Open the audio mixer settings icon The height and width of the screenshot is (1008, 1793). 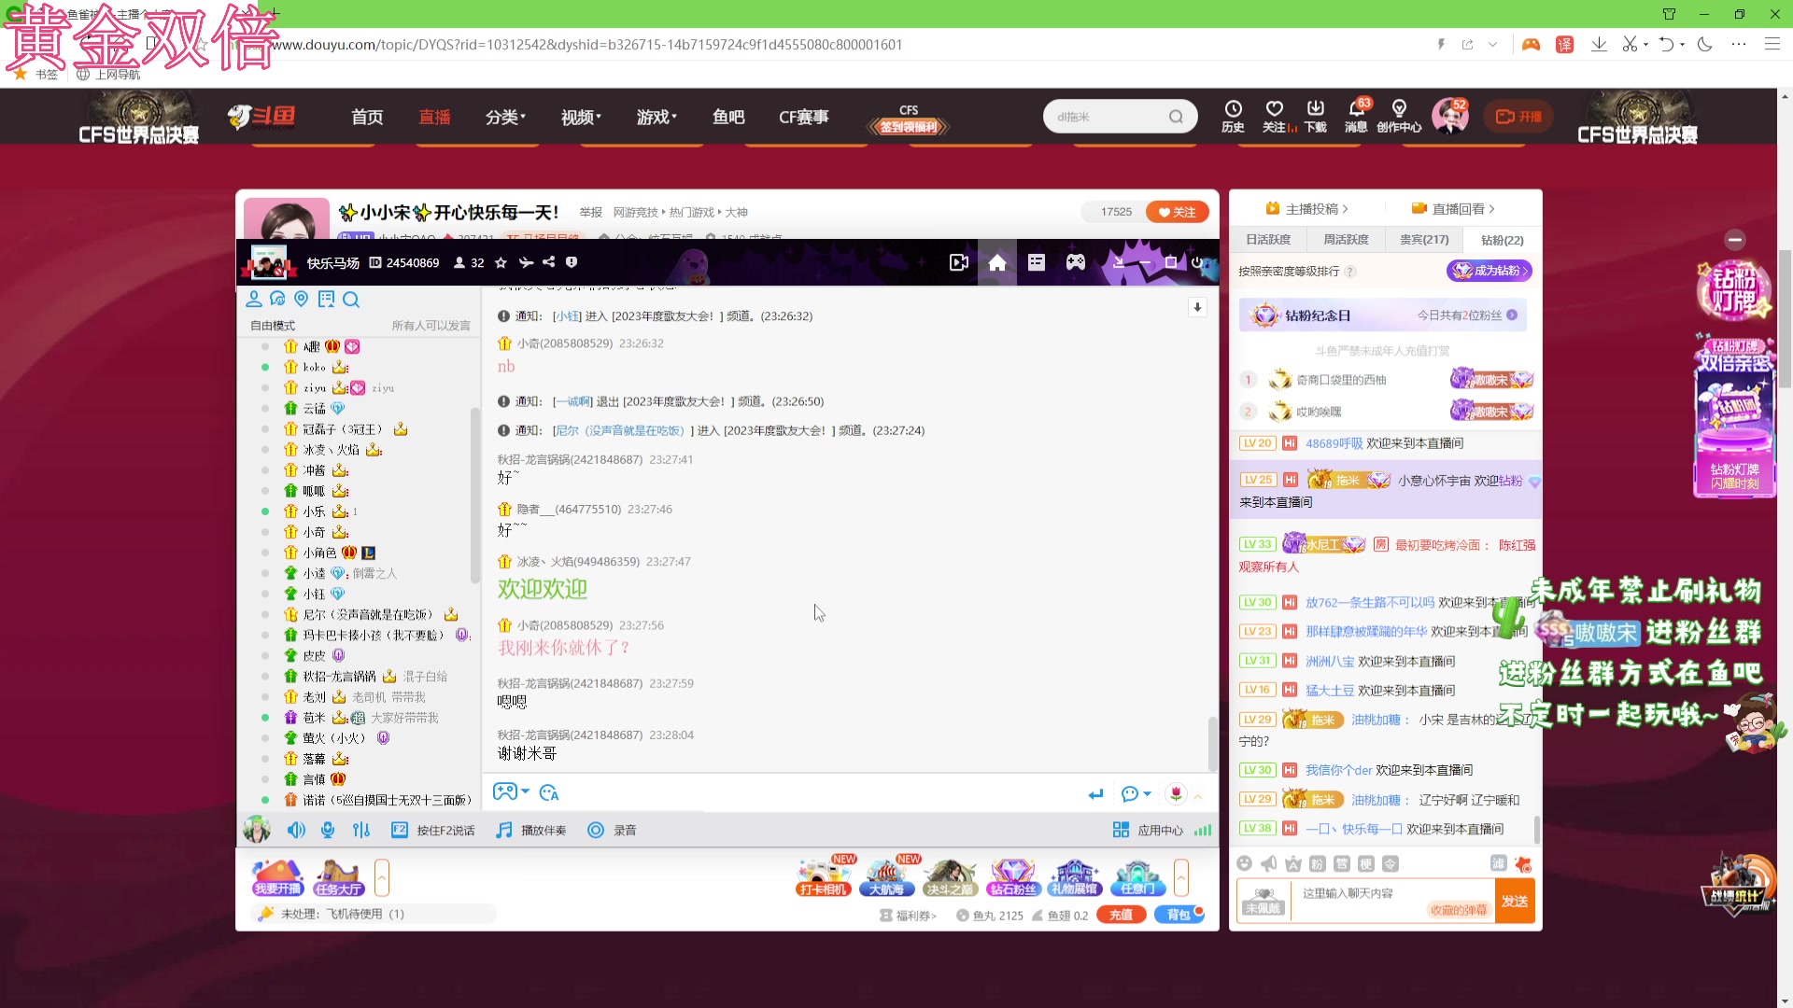(361, 830)
